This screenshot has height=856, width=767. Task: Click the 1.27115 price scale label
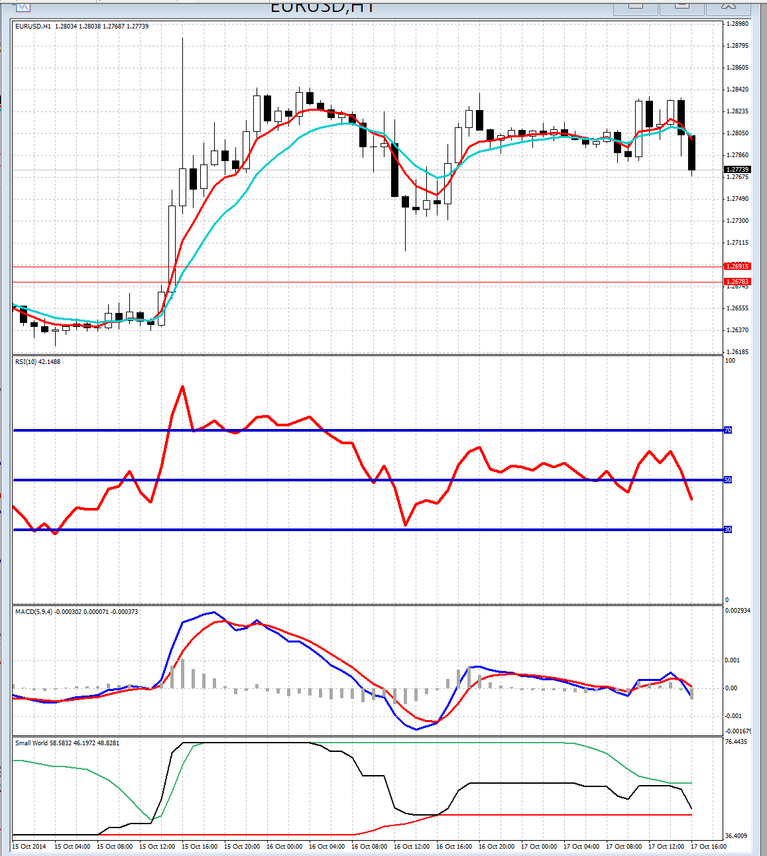[x=737, y=243]
